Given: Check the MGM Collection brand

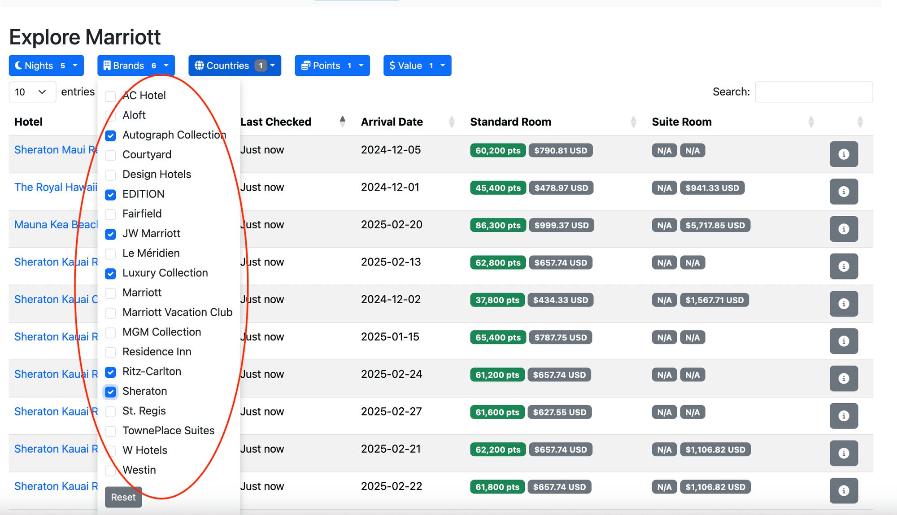Looking at the screenshot, I should click(110, 333).
